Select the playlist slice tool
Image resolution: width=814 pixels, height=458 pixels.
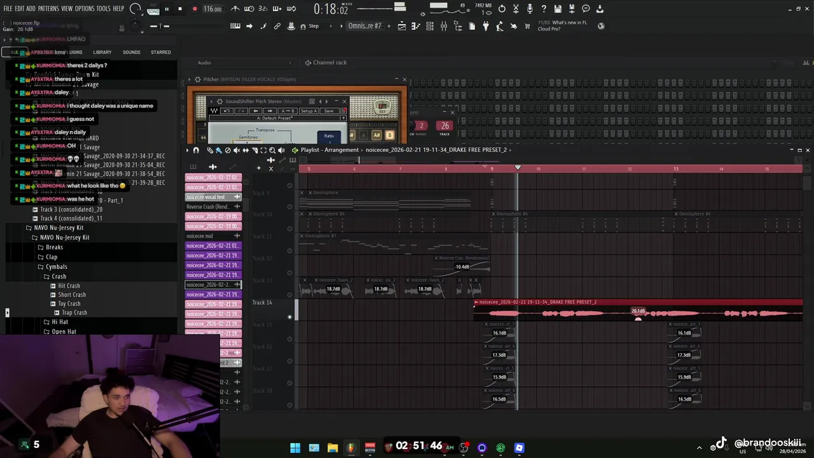click(x=255, y=150)
